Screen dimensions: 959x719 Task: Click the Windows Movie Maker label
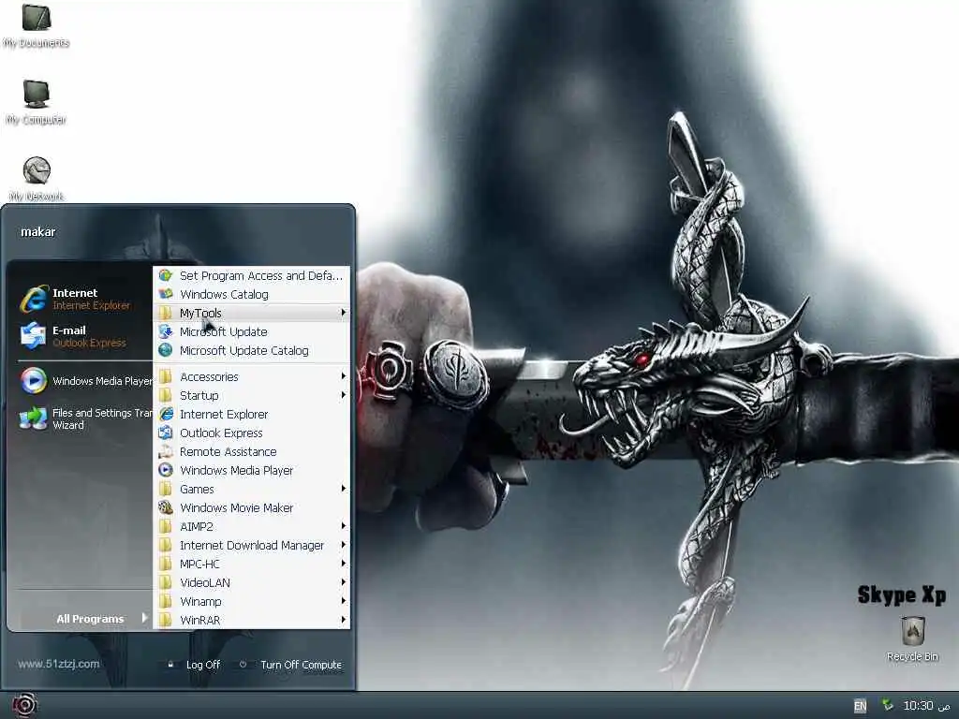[236, 508]
